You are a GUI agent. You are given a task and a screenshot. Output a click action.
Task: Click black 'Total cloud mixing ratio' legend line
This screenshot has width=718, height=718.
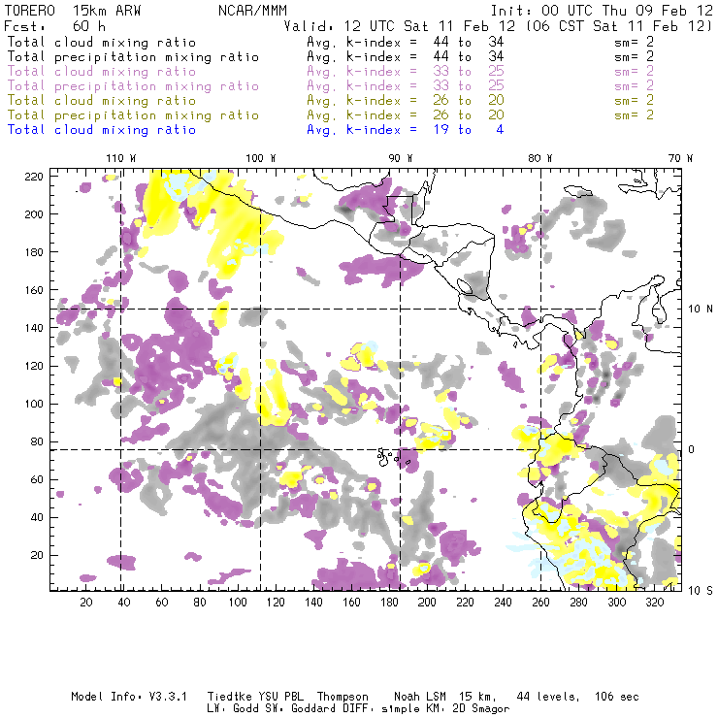coord(102,43)
